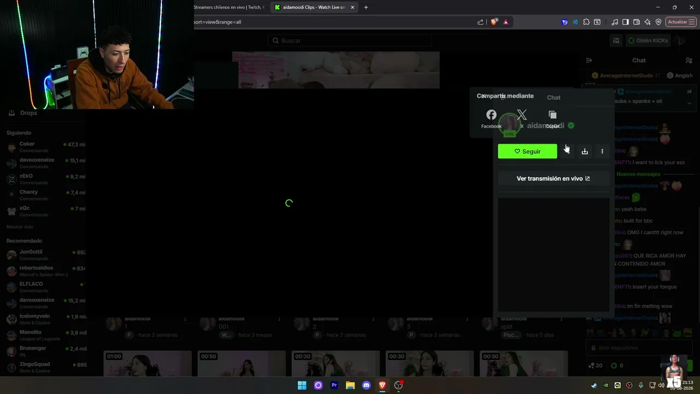Open the NVIDIA tray icon
Viewport: 700px width, 394px height.
click(x=606, y=385)
